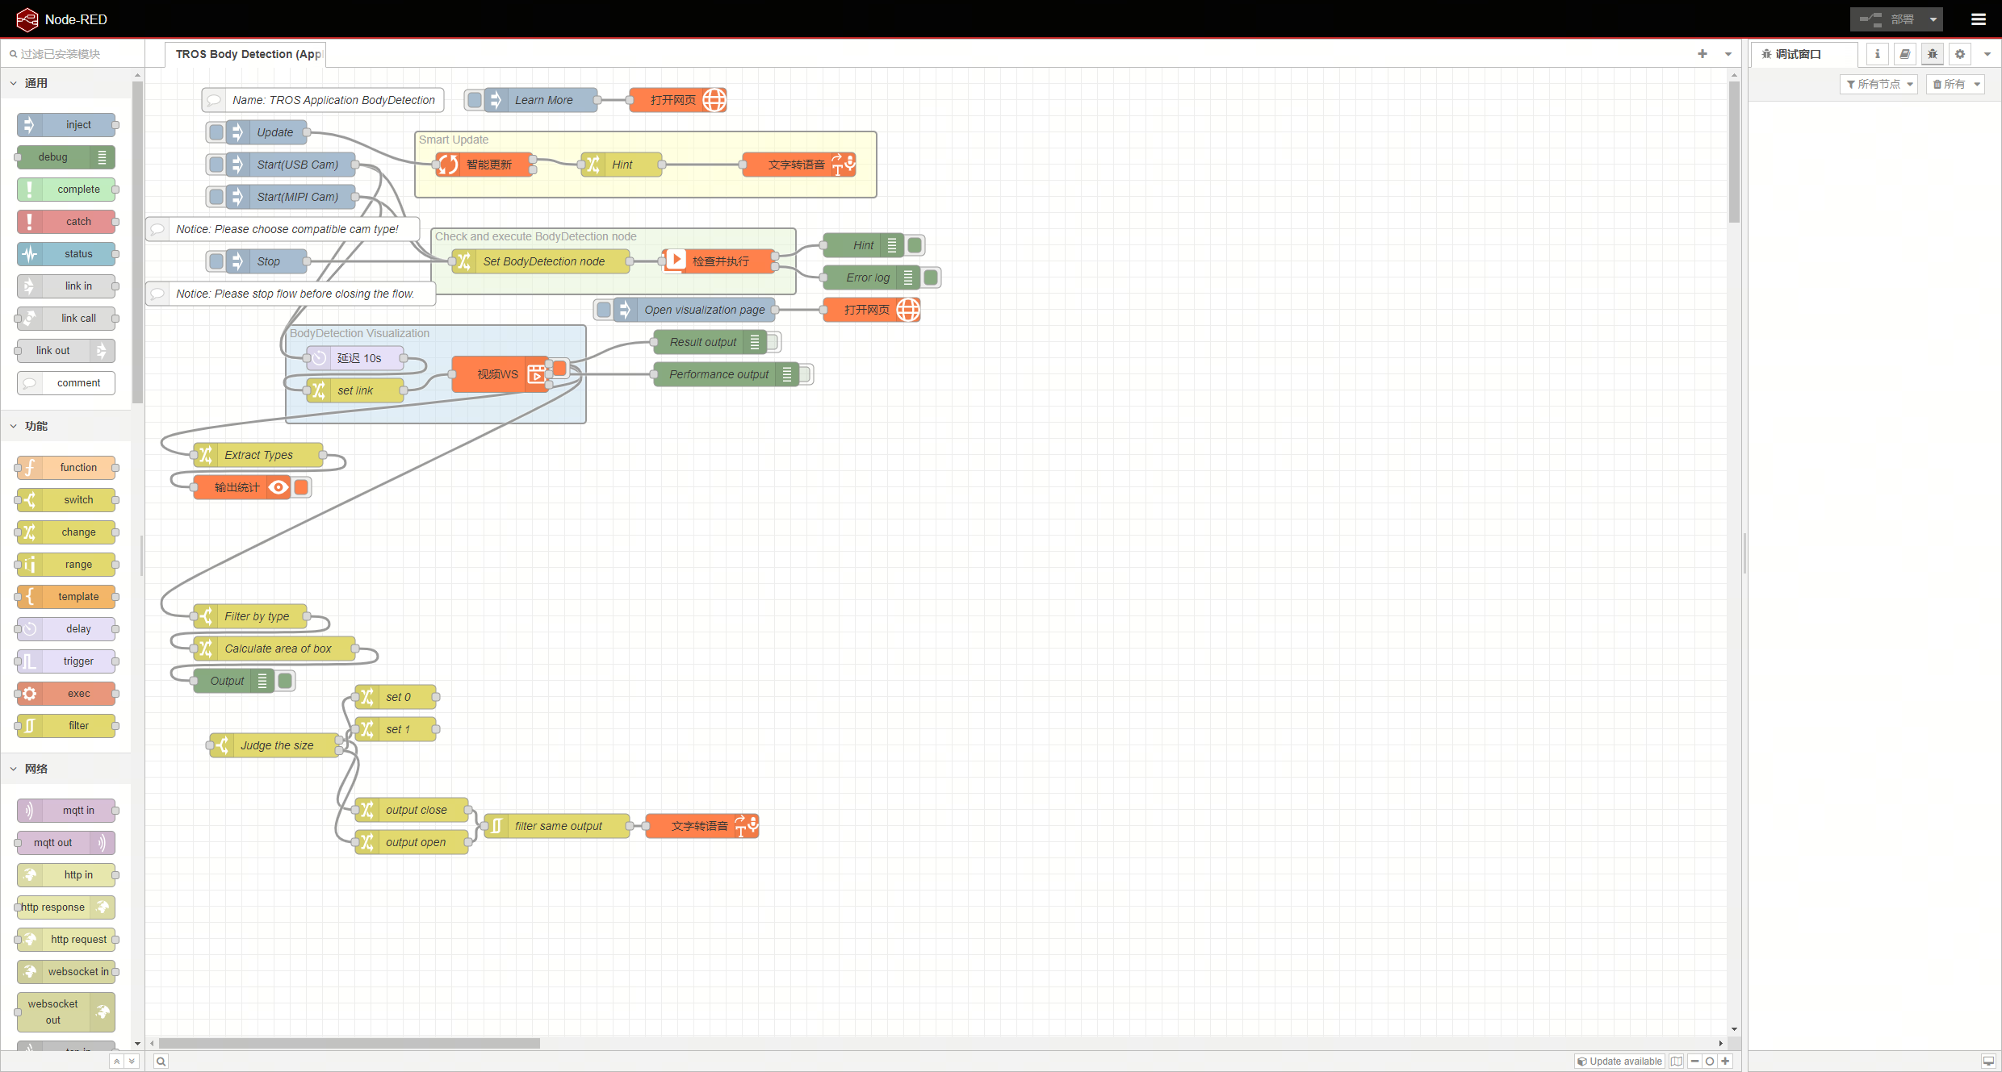Switch to the TROS Body Detection flow tab
Screen dimensions: 2002x1072
[246, 54]
